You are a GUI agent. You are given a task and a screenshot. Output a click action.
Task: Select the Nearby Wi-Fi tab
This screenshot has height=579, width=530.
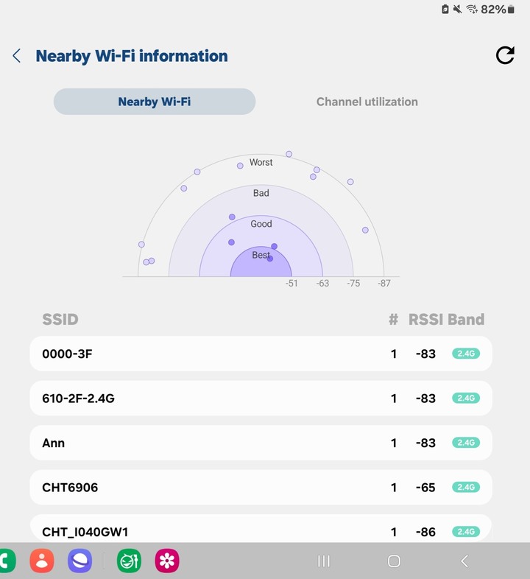[155, 102]
